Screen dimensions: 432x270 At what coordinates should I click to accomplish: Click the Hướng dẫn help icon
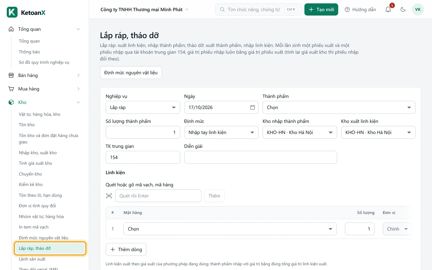click(x=347, y=9)
